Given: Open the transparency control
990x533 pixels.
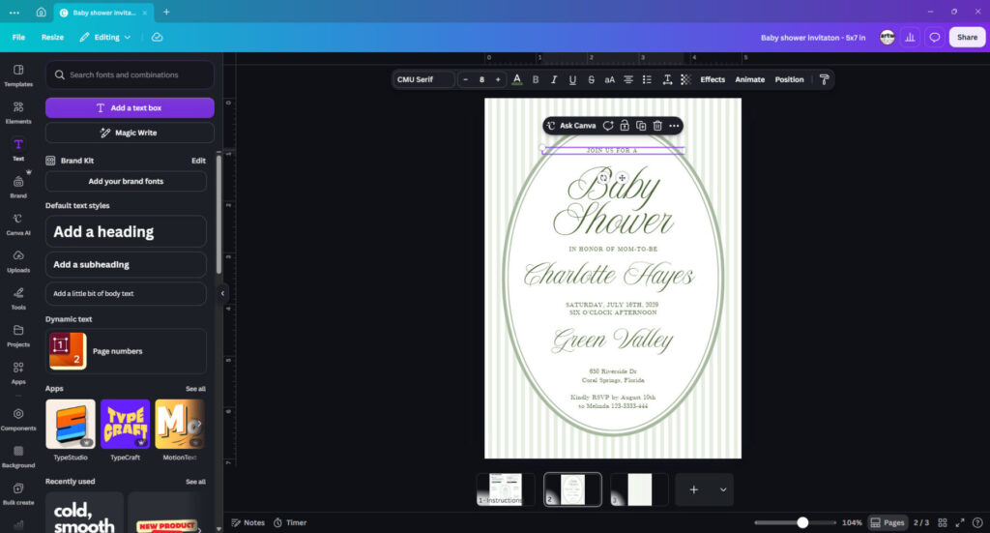Looking at the screenshot, I should [x=685, y=79].
